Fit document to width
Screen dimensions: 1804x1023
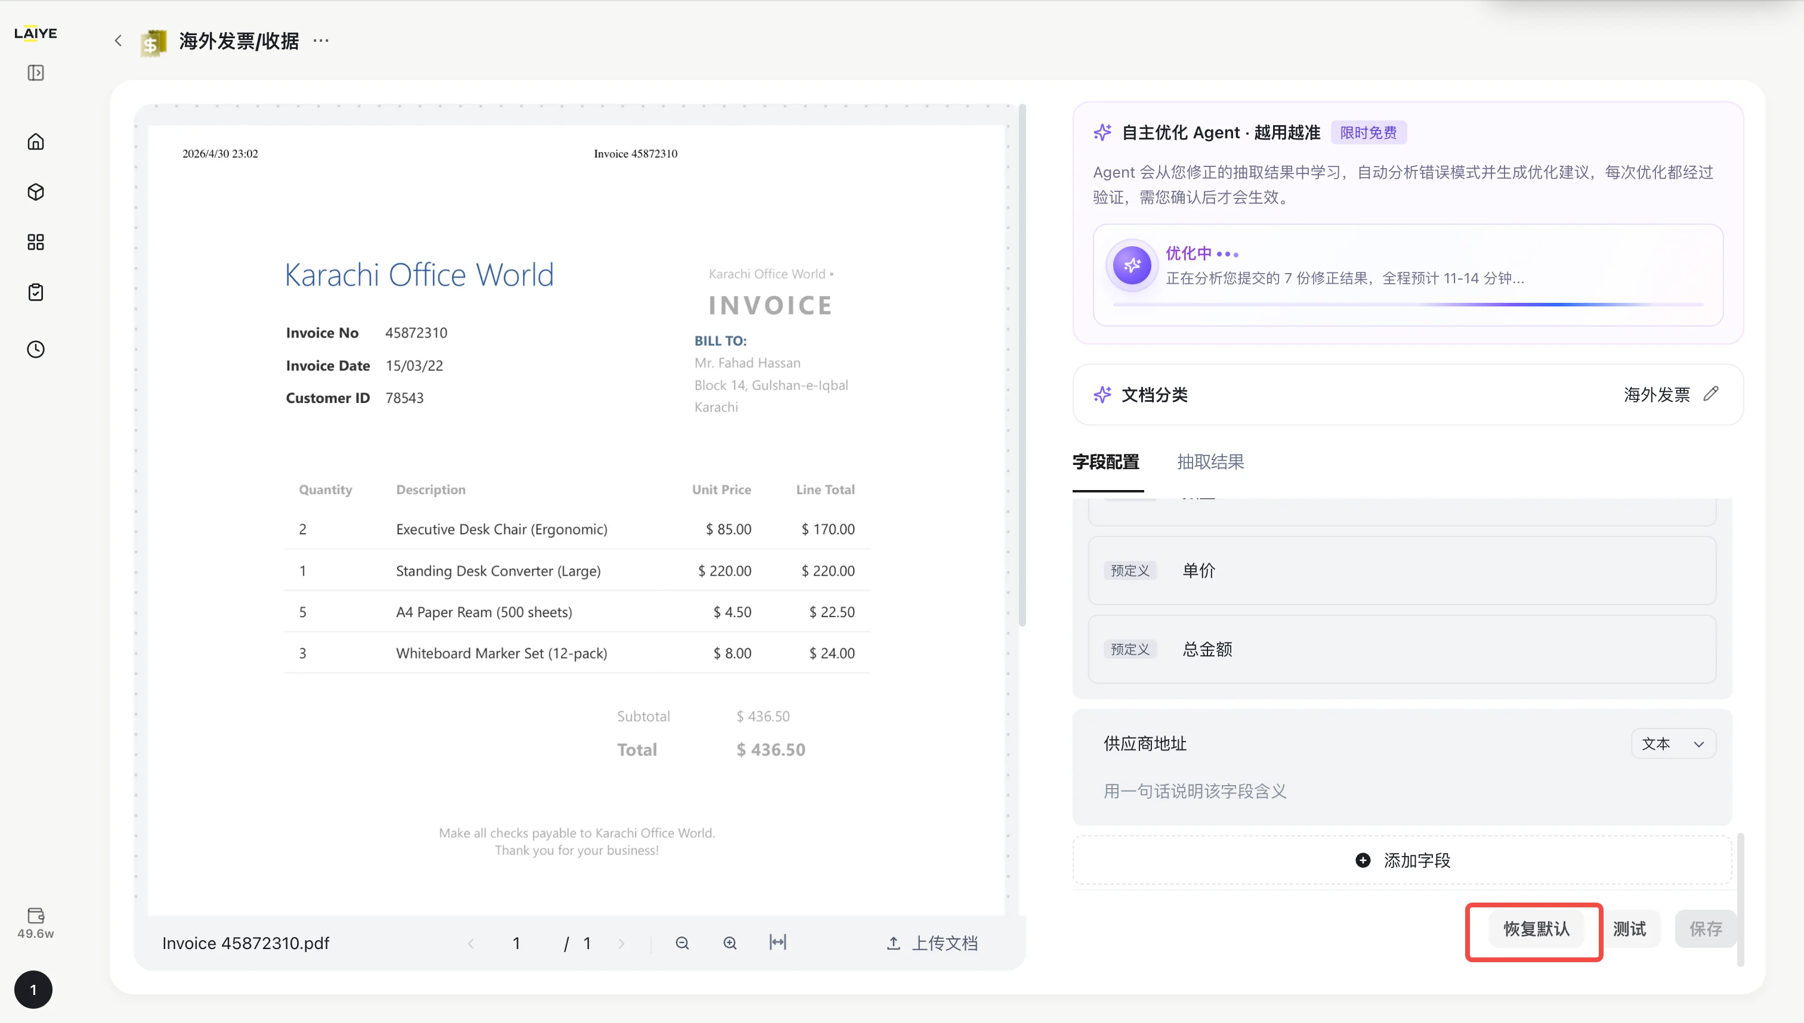777,942
